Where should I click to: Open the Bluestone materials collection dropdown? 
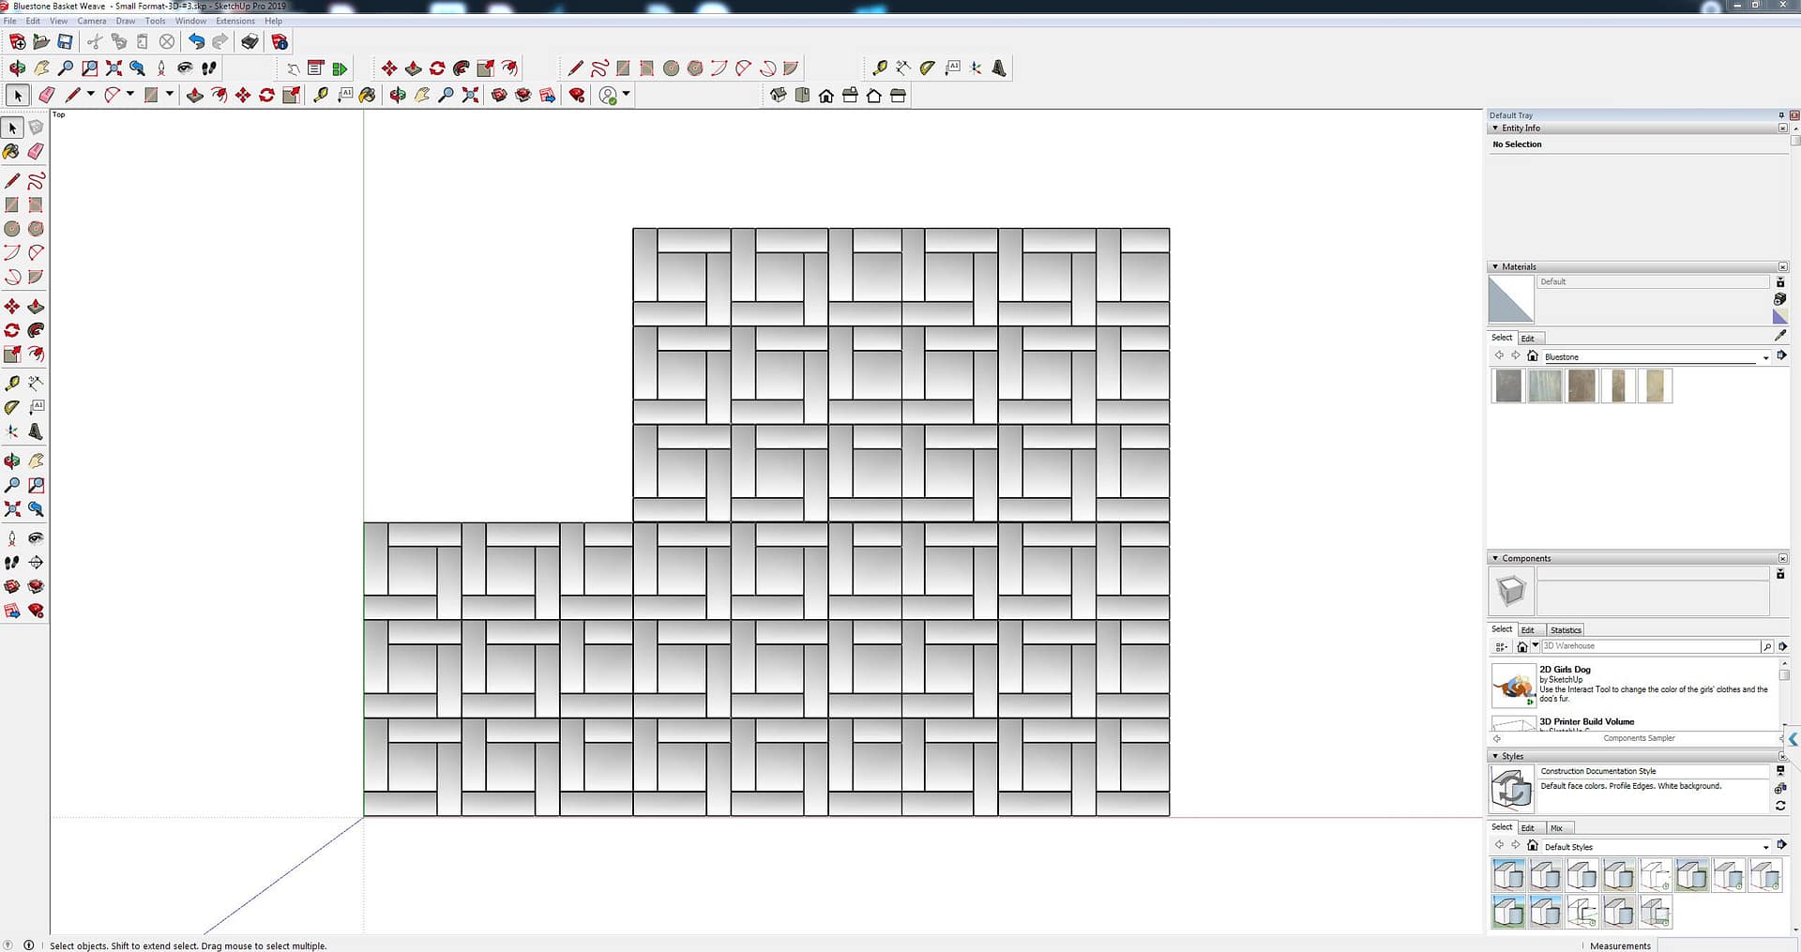tap(1765, 357)
